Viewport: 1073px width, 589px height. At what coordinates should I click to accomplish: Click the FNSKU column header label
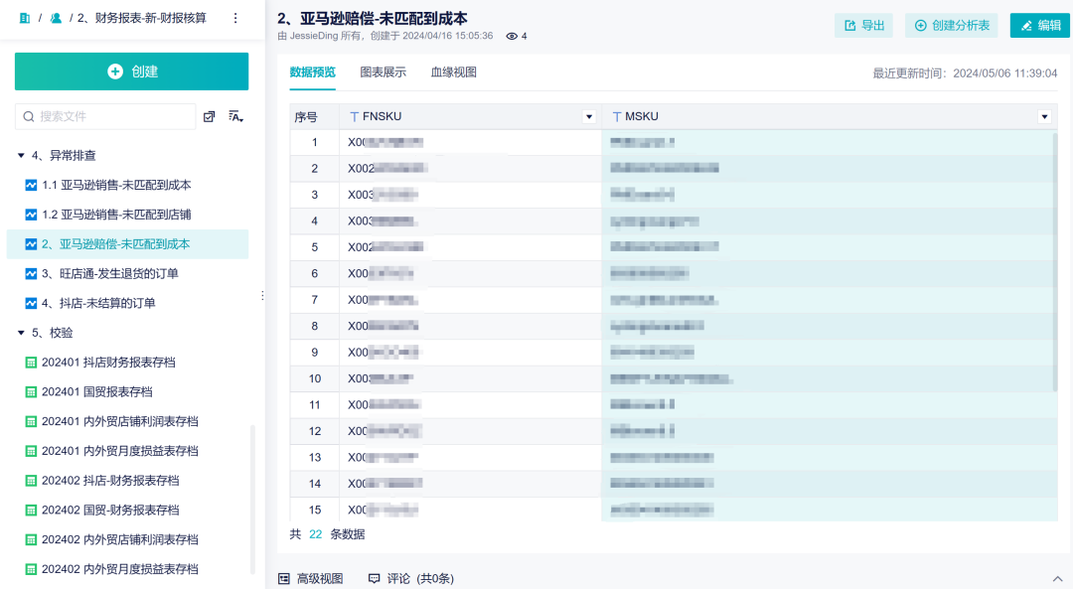pos(382,117)
